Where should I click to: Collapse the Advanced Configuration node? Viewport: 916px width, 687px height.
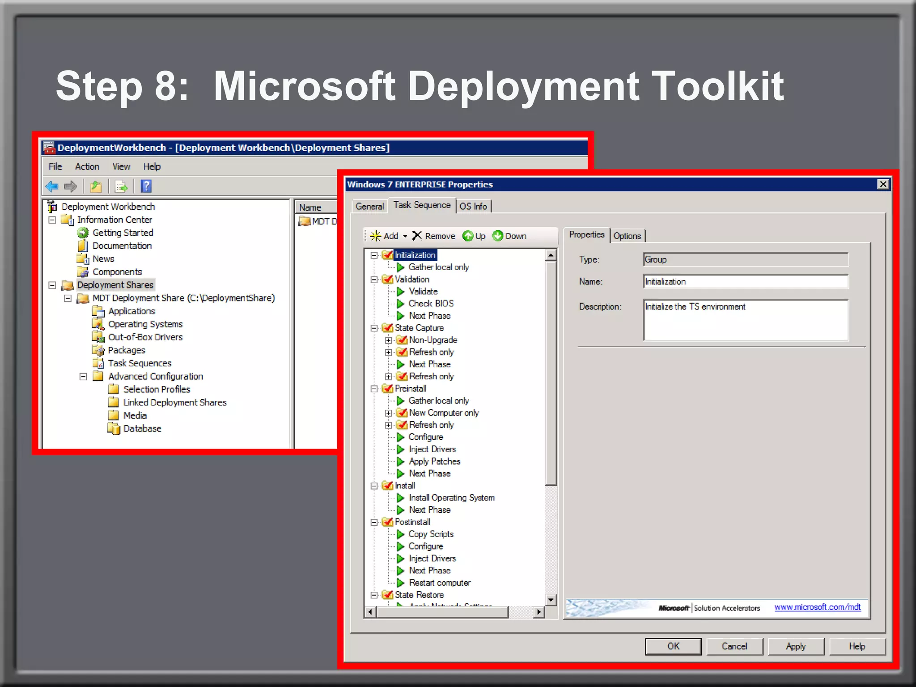coord(83,377)
